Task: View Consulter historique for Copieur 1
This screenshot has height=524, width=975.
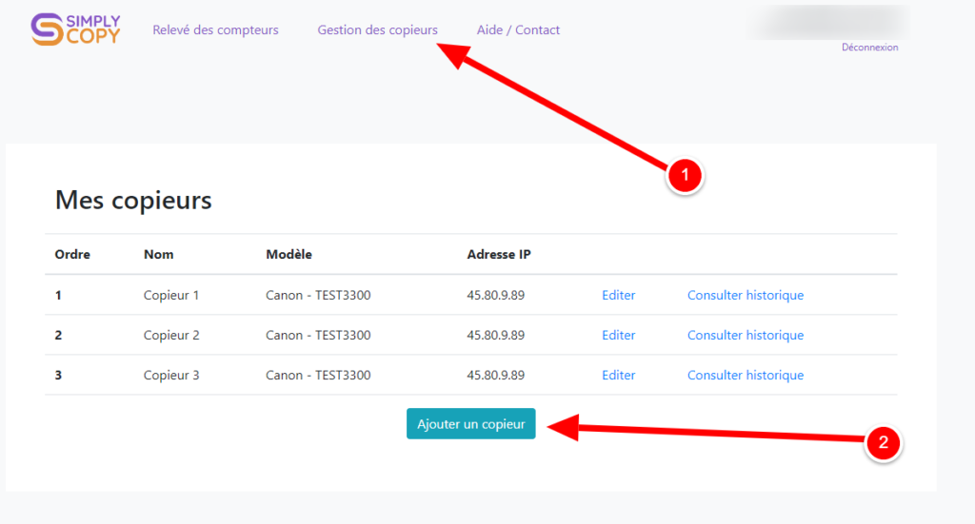Action: click(x=746, y=295)
